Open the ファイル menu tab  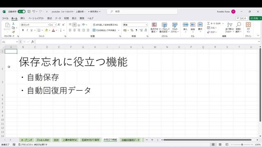point(5,18)
